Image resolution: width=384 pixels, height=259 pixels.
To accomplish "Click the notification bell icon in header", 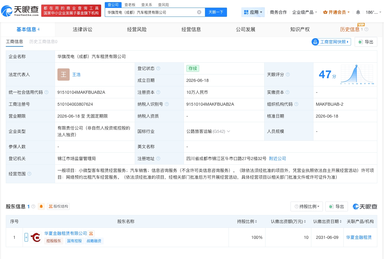I will tap(358, 12).
